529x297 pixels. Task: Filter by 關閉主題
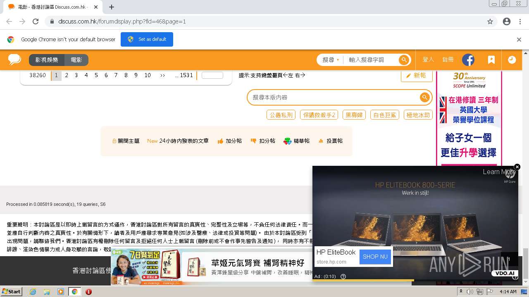[126, 141]
